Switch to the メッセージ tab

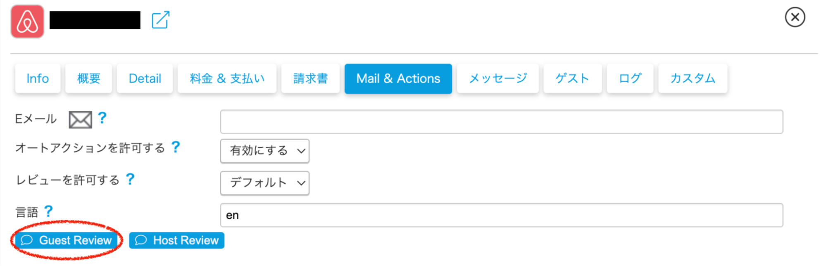pos(498,78)
